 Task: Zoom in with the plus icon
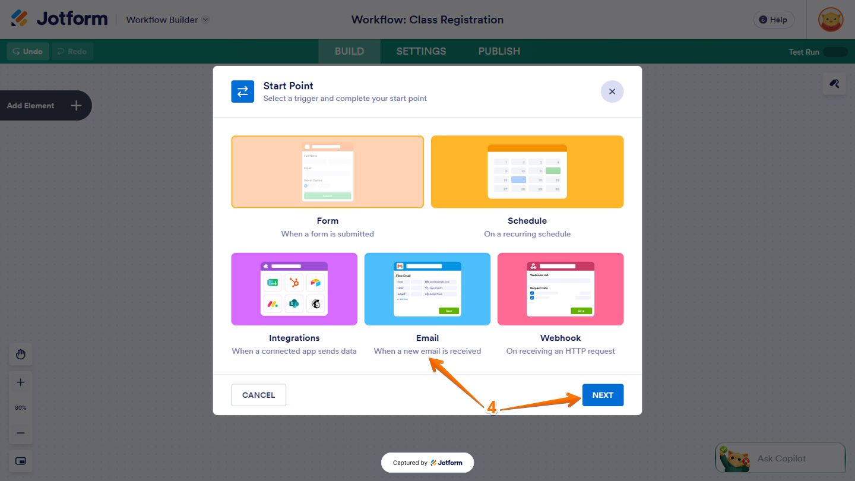coord(21,382)
